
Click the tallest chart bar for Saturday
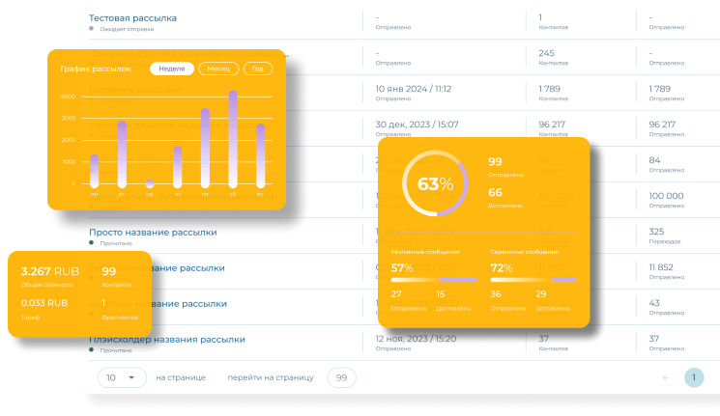pos(232,138)
